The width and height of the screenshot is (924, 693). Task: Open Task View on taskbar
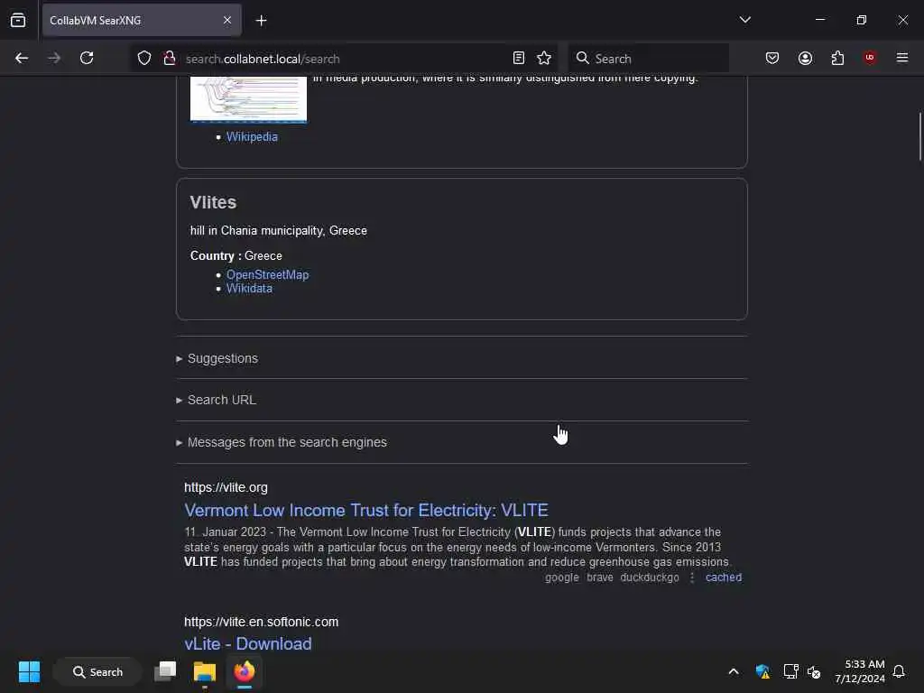(166, 671)
